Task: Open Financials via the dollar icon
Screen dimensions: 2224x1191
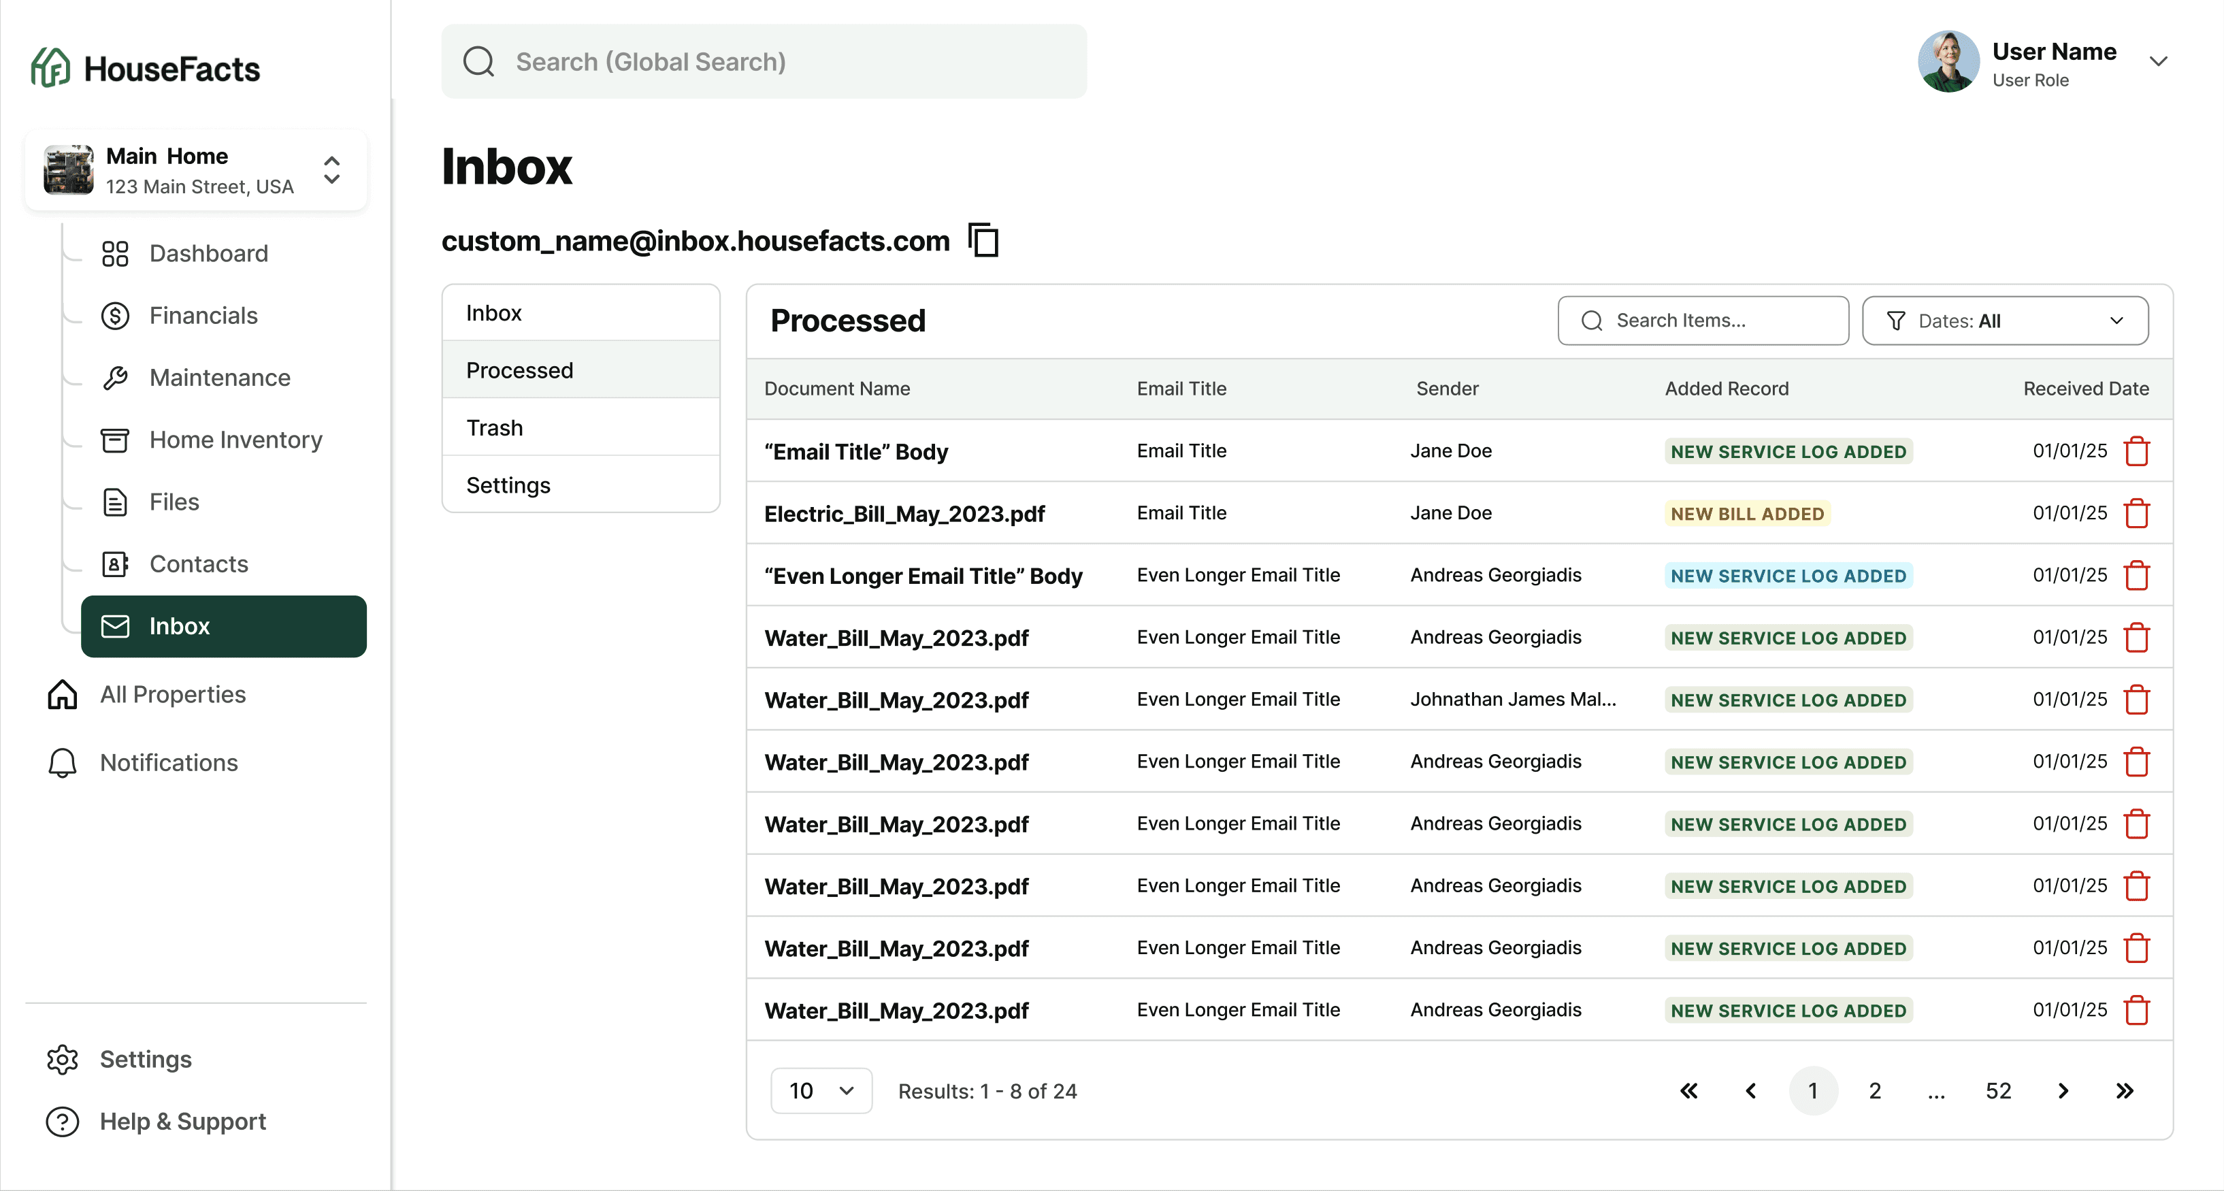Action: pos(116,315)
